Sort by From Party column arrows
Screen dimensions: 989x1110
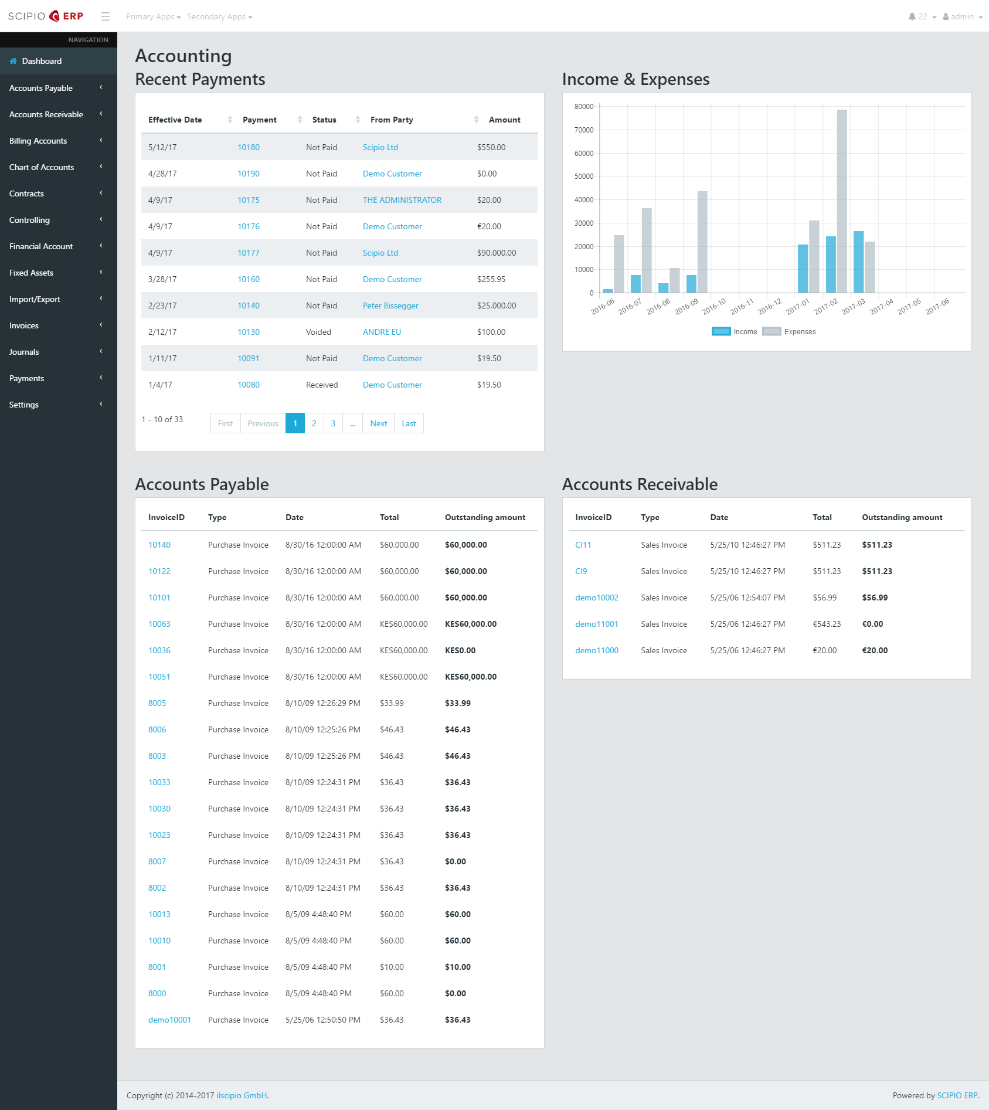tap(476, 120)
